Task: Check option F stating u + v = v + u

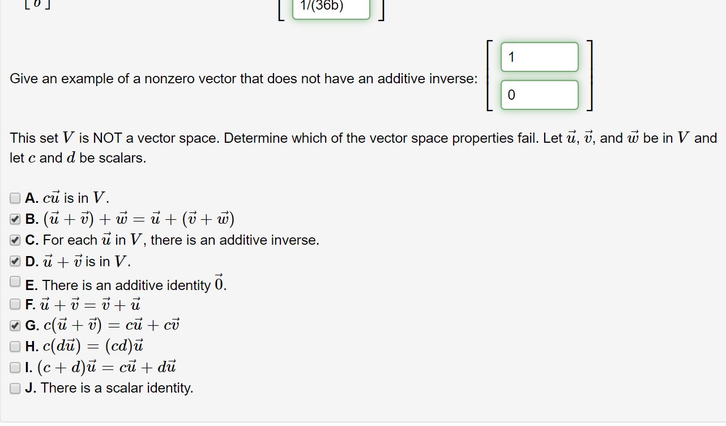Action: coord(15,304)
